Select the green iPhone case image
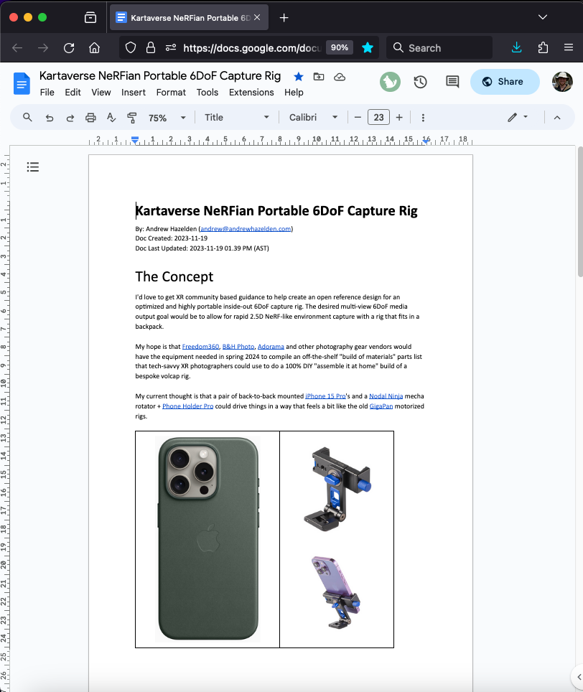This screenshot has width=583, height=692. click(208, 539)
